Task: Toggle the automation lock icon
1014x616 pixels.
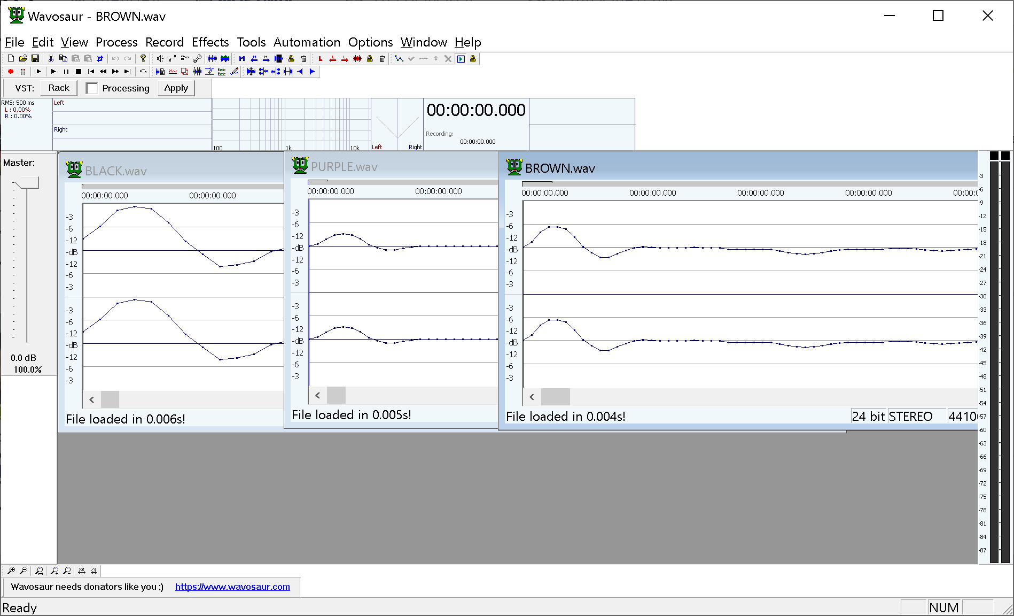Action: [x=473, y=59]
